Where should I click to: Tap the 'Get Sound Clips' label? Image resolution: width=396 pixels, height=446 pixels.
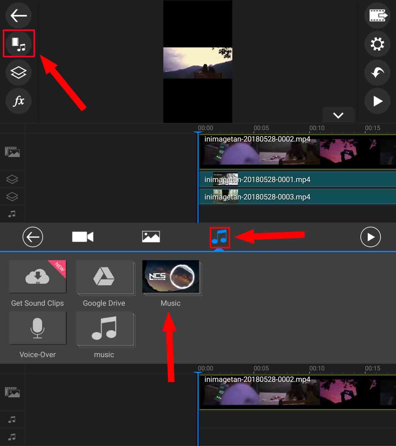(x=37, y=303)
